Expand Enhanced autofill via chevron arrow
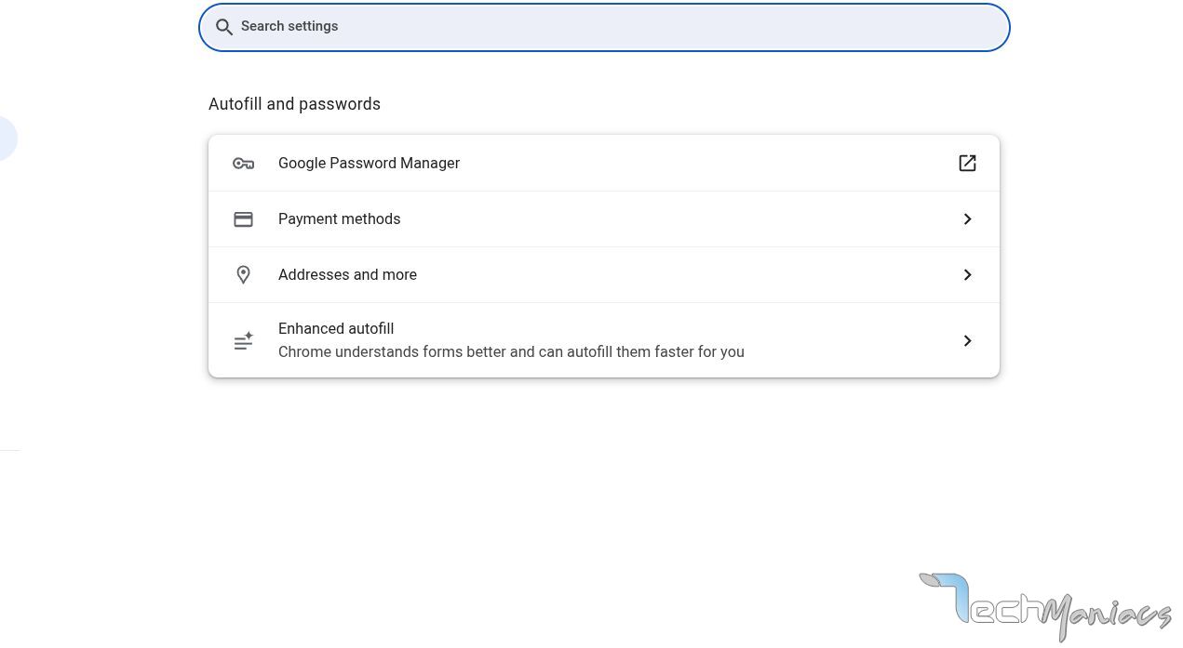Viewport: 1183px width, 648px height. 967,341
